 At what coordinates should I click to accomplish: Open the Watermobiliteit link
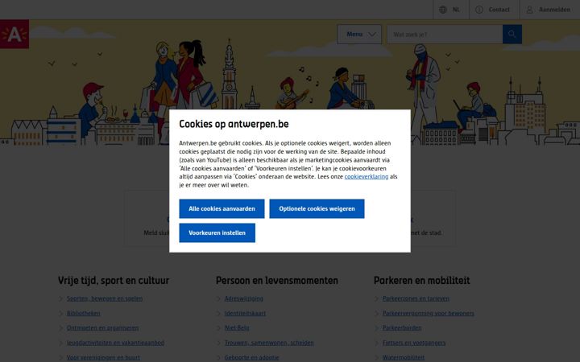tap(404, 357)
